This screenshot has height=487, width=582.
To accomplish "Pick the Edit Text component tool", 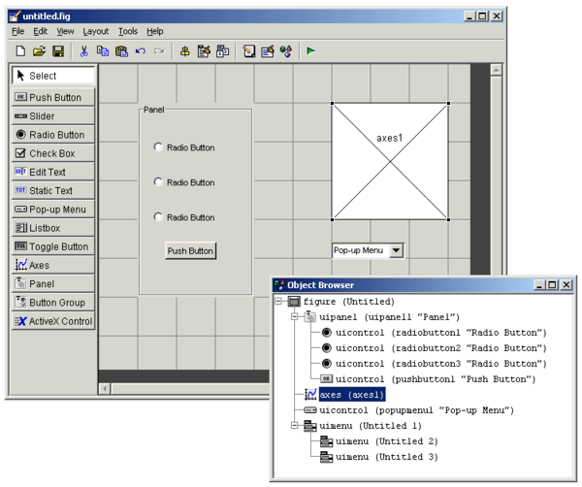I will click(53, 172).
